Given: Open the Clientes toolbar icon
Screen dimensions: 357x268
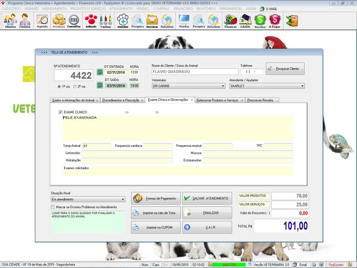Looking at the screenshot, I should pos(10,21).
